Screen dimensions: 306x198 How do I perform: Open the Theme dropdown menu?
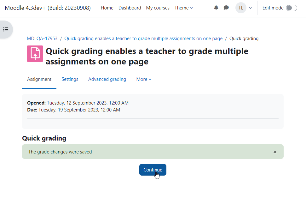tap(183, 8)
